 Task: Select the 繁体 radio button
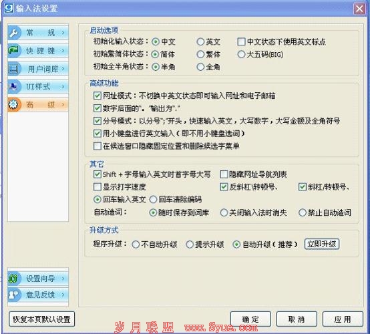click(x=200, y=55)
